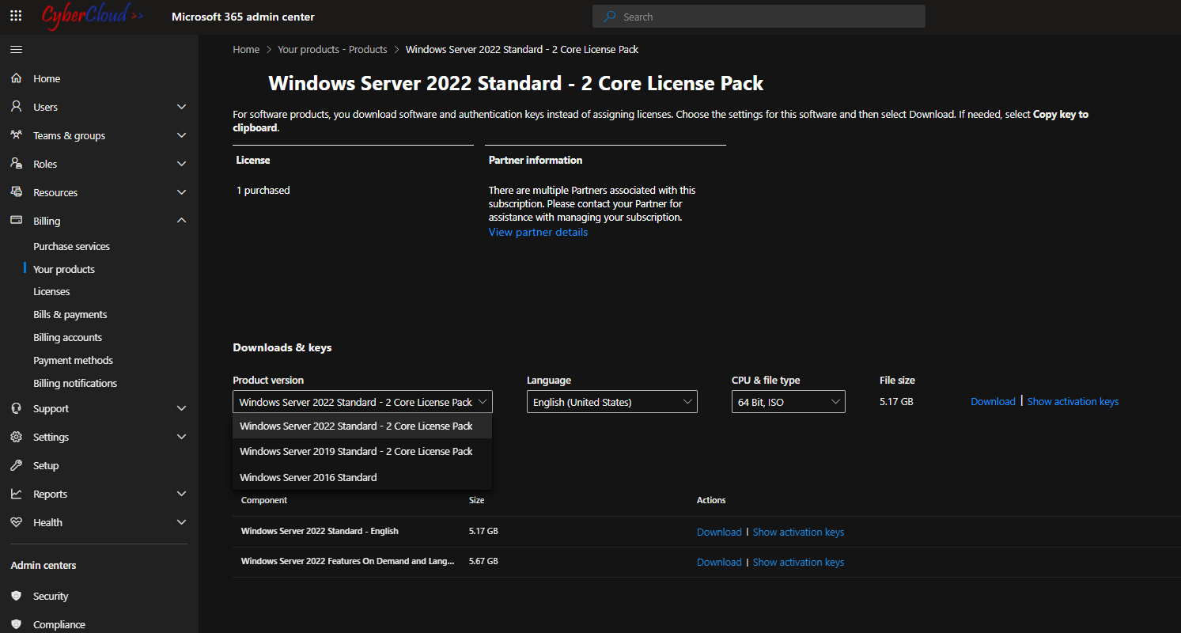Image resolution: width=1181 pixels, height=633 pixels.
Task: Click the Home house icon in sidebar
Action: [x=16, y=78]
